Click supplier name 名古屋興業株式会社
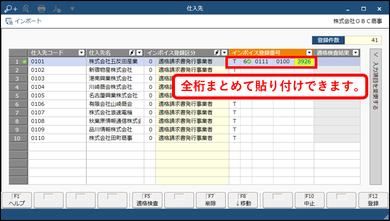 pos(113,95)
